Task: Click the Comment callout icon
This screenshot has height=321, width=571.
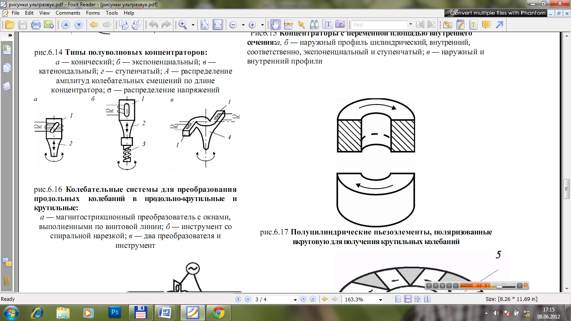Action: tap(486, 25)
